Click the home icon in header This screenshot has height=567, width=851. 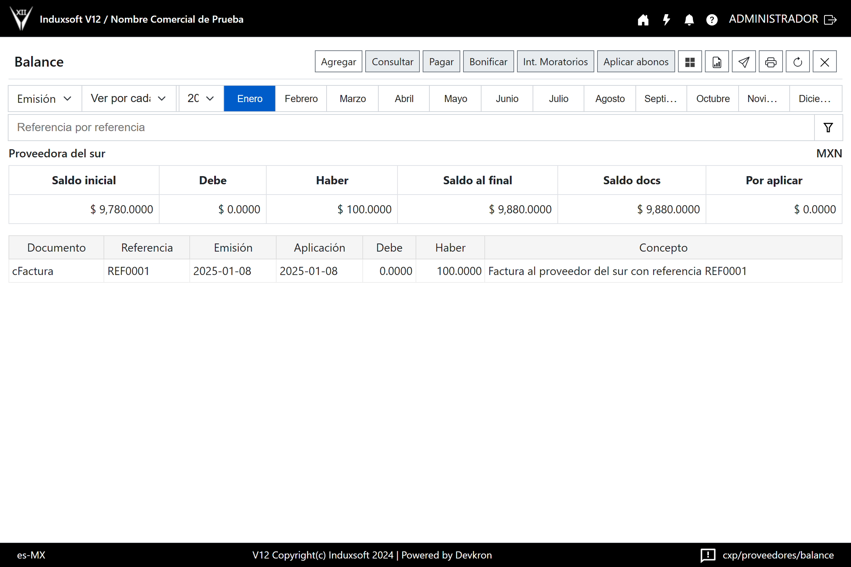pos(643,19)
